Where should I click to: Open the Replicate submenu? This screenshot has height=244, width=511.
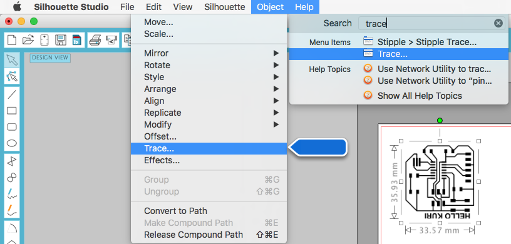coord(209,113)
